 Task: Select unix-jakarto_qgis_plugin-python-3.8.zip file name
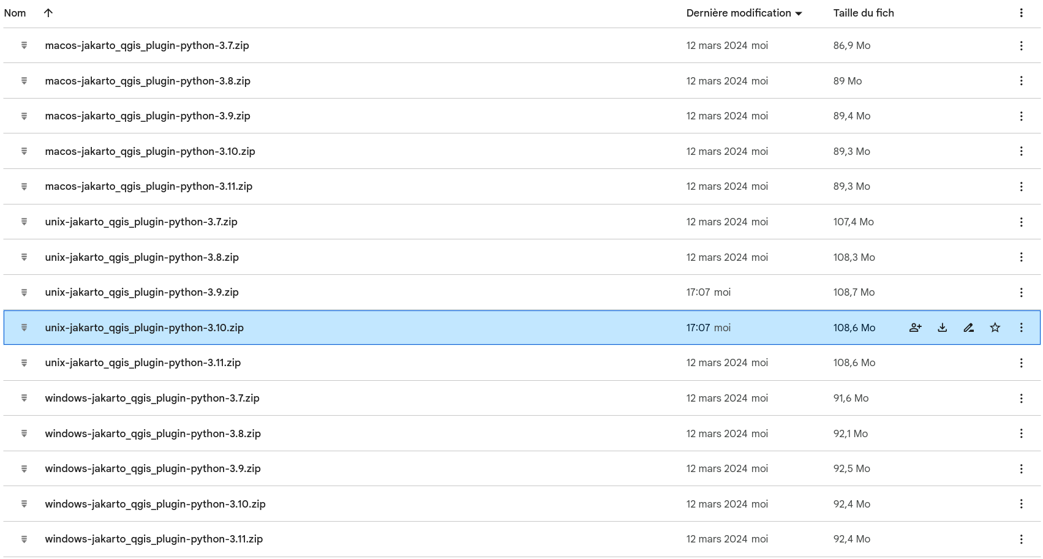[142, 257]
